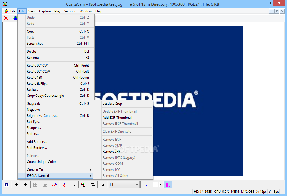Choose Screenshot menu item
Screen dimensions: 287x196
pos(56,44)
